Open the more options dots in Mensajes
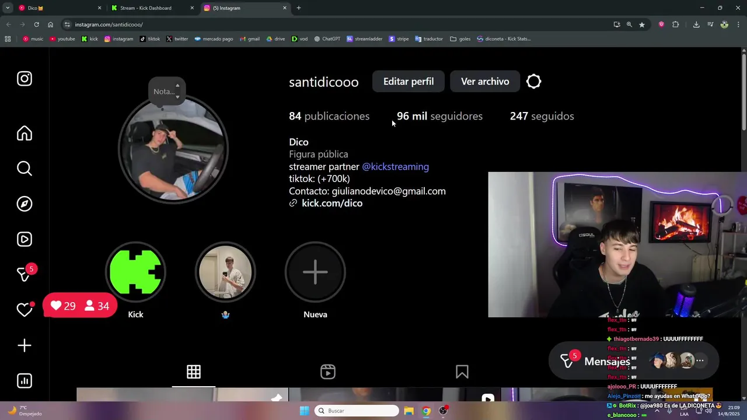This screenshot has width=747, height=420. 700,360
